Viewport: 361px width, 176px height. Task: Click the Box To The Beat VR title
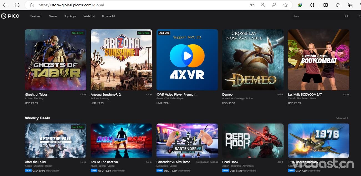[104, 162]
